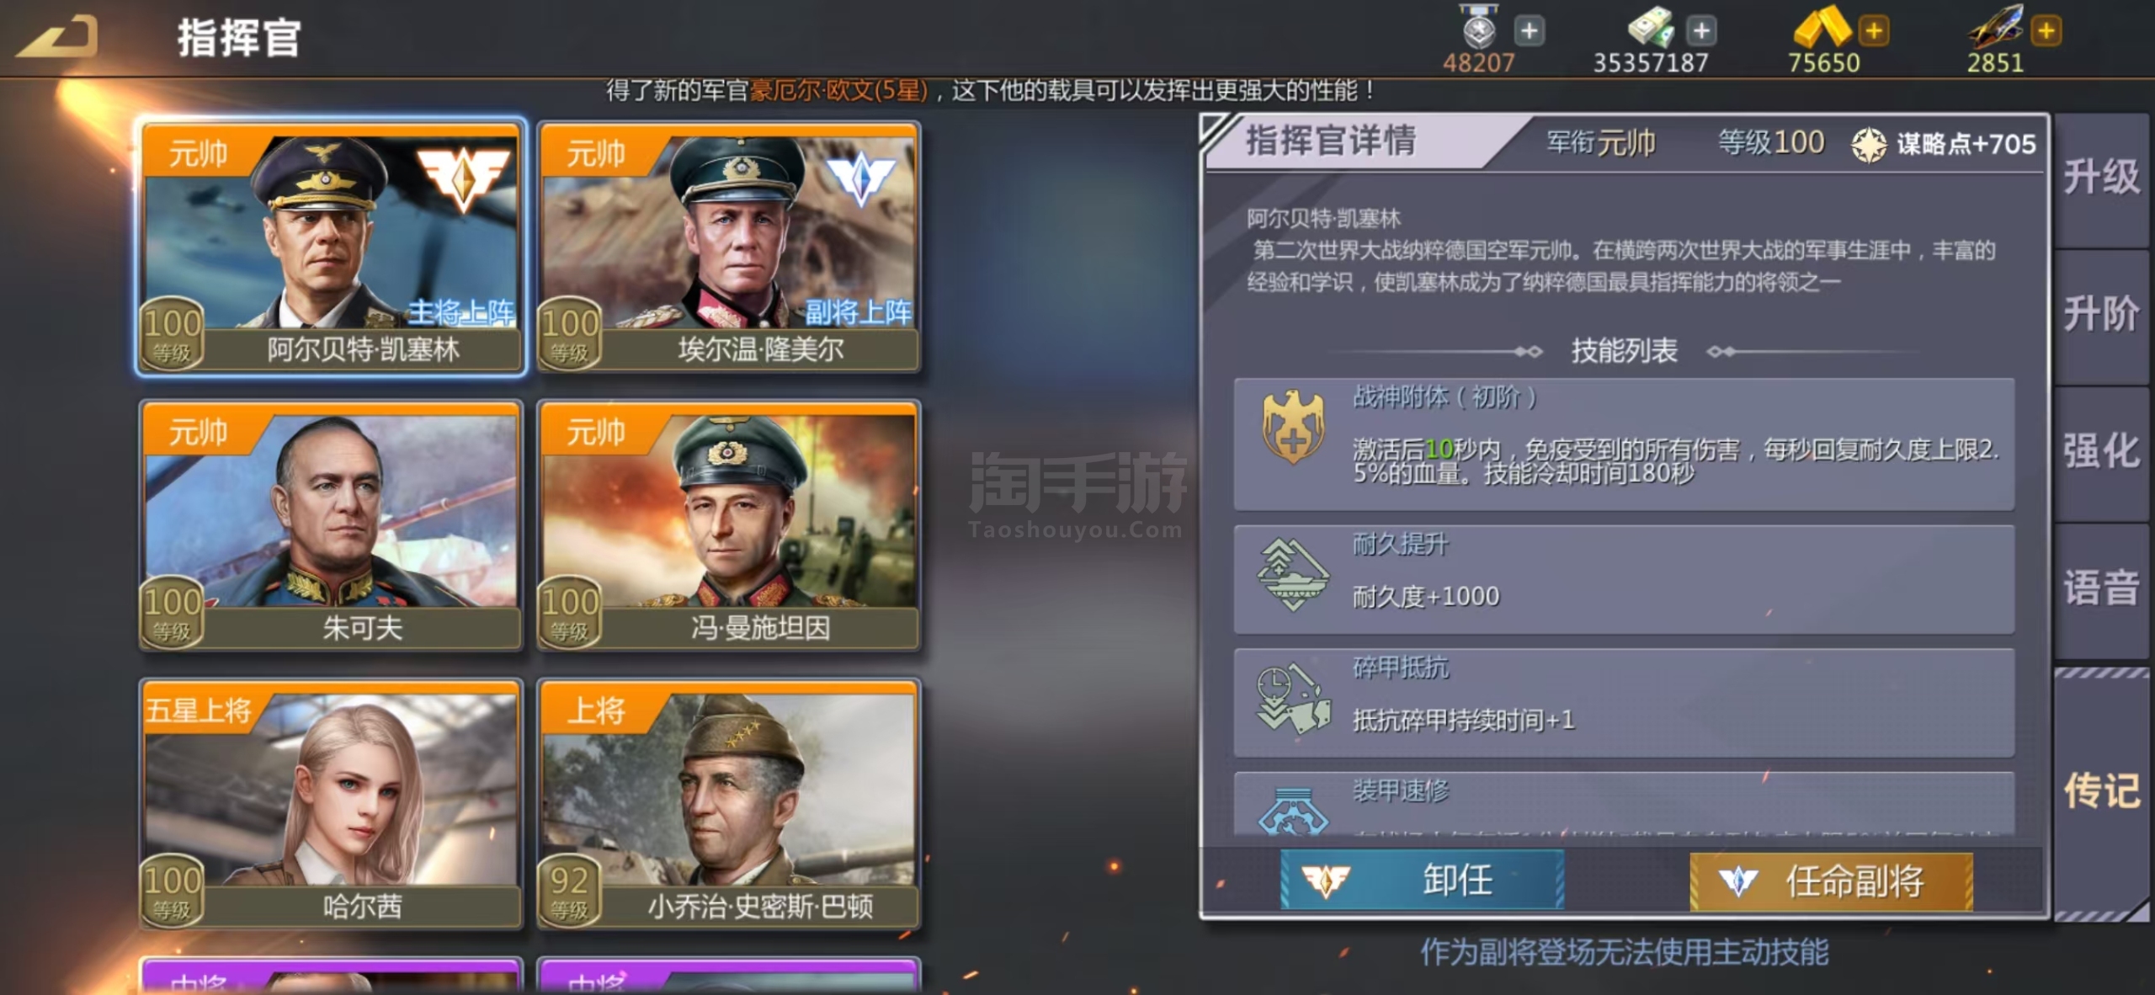Tap the 耐久提升 tank skill icon
Image resolution: width=2155 pixels, height=995 pixels.
point(1293,575)
